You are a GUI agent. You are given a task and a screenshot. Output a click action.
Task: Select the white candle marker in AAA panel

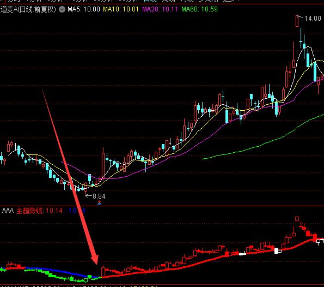point(277,251)
